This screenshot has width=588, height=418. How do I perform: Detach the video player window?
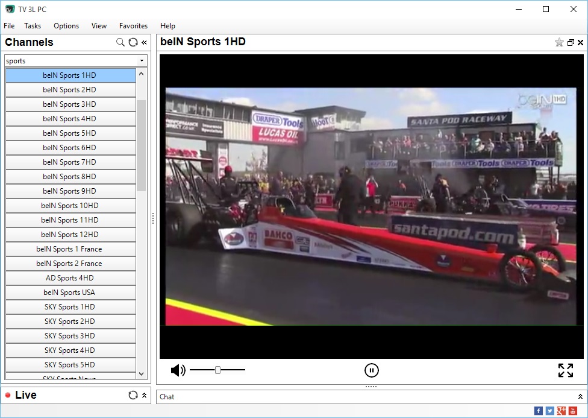[x=571, y=43]
